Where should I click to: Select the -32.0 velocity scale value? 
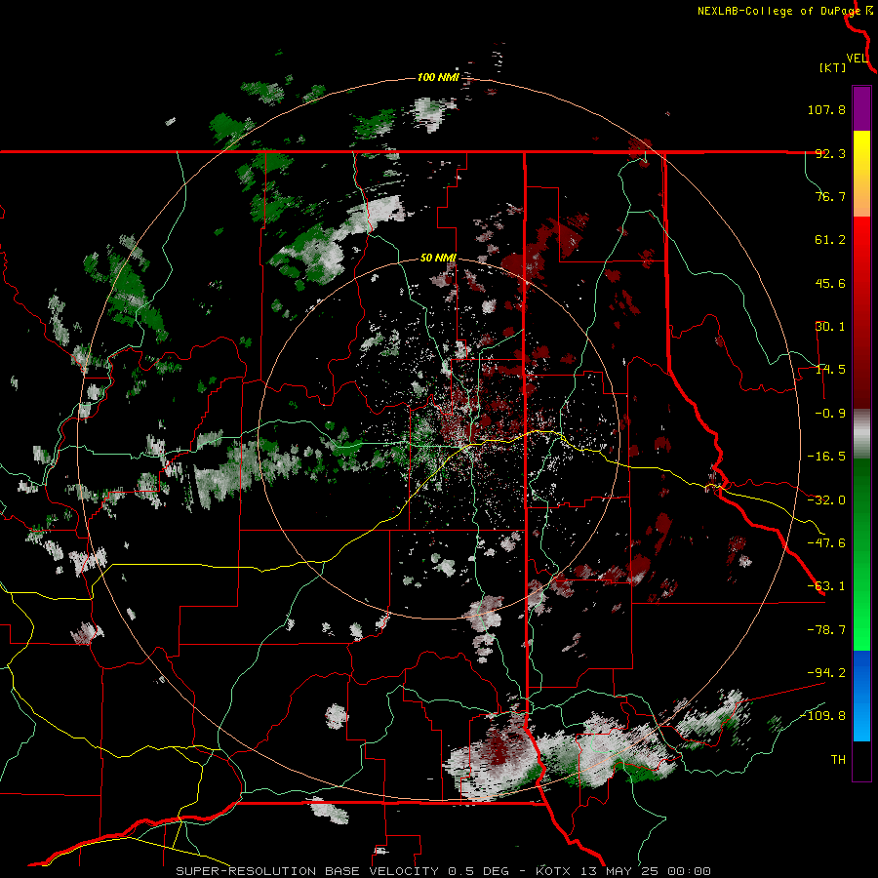pos(826,500)
